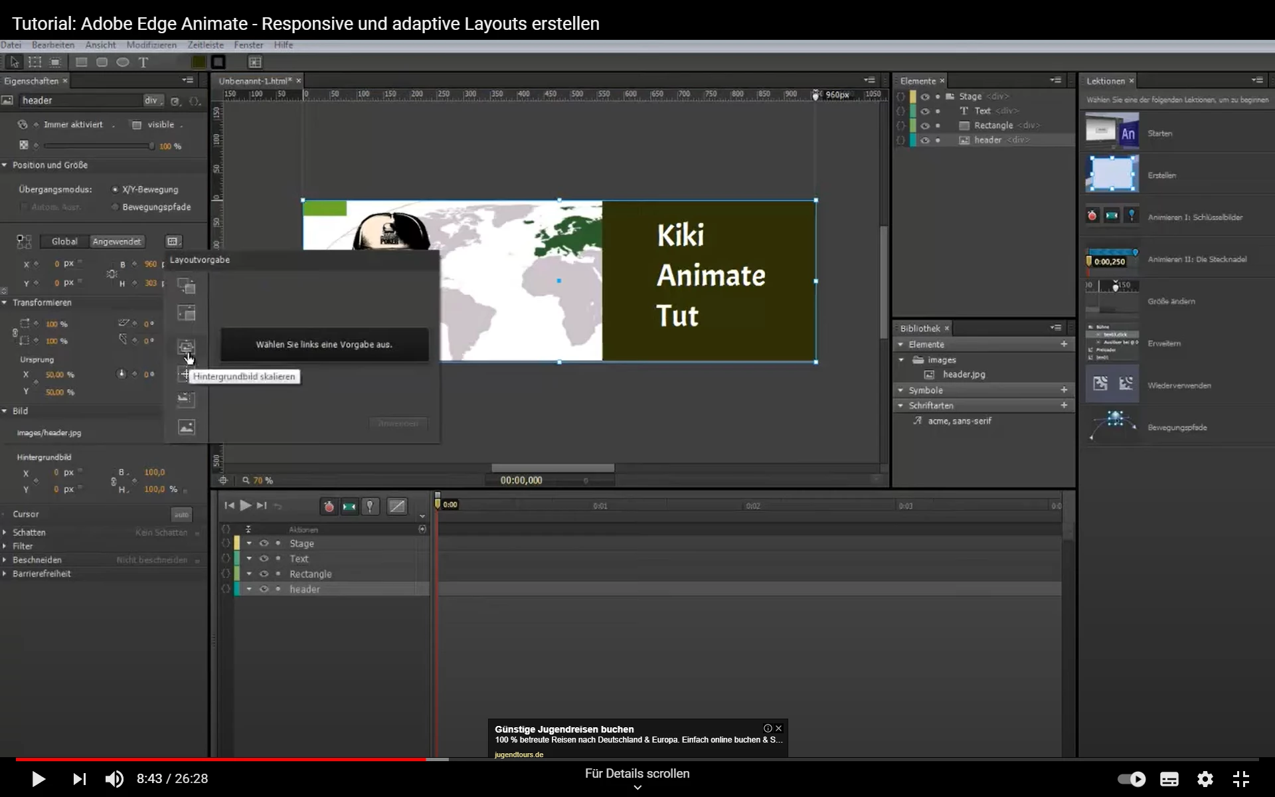Image resolution: width=1275 pixels, height=797 pixels.
Task: Open YouTube settings gear
Action: coord(1205,779)
